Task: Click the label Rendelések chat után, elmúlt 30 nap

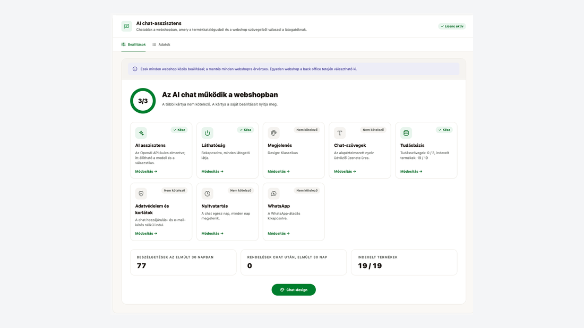Action: point(287,257)
